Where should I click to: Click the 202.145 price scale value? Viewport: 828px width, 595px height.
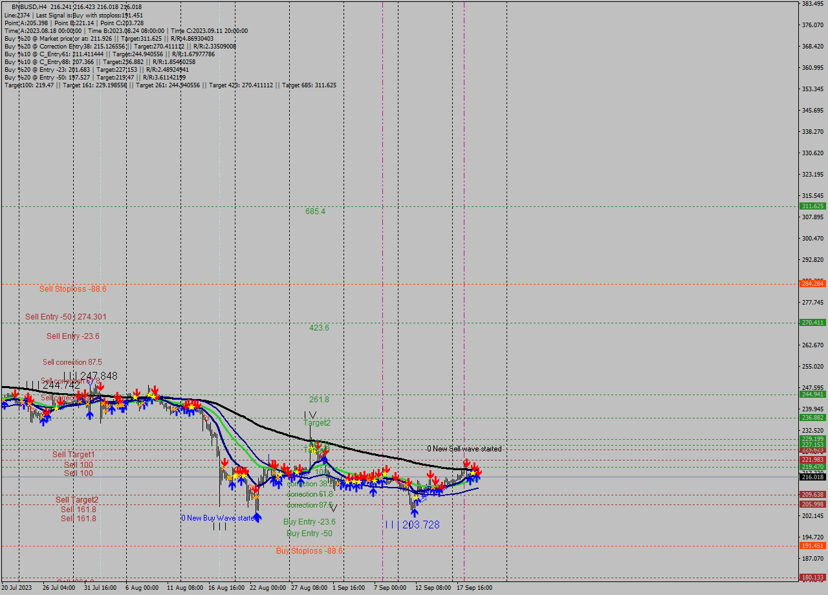pyautogui.click(x=812, y=515)
